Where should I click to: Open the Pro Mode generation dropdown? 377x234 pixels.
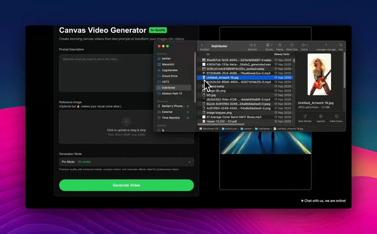[x=126, y=162]
